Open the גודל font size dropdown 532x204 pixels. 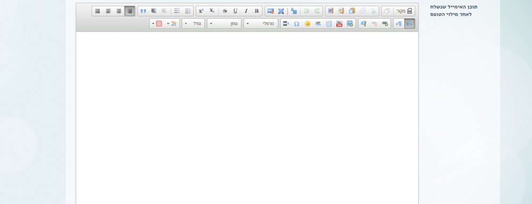point(194,24)
